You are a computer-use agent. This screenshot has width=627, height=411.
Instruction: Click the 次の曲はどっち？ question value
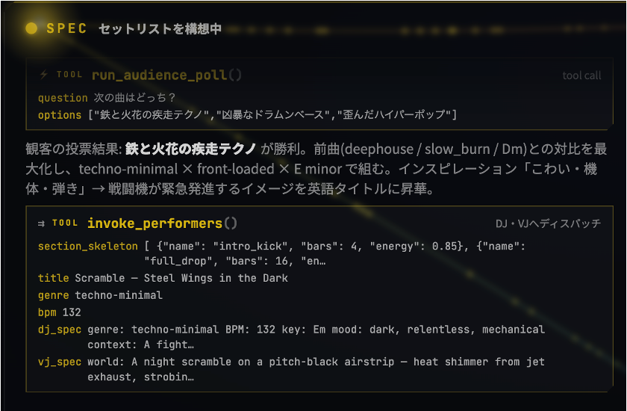click(x=135, y=98)
